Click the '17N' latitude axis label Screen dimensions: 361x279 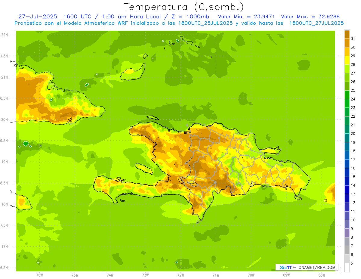click(x=5, y=247)
